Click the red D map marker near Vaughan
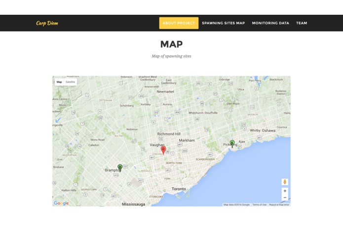 point(163,150)
